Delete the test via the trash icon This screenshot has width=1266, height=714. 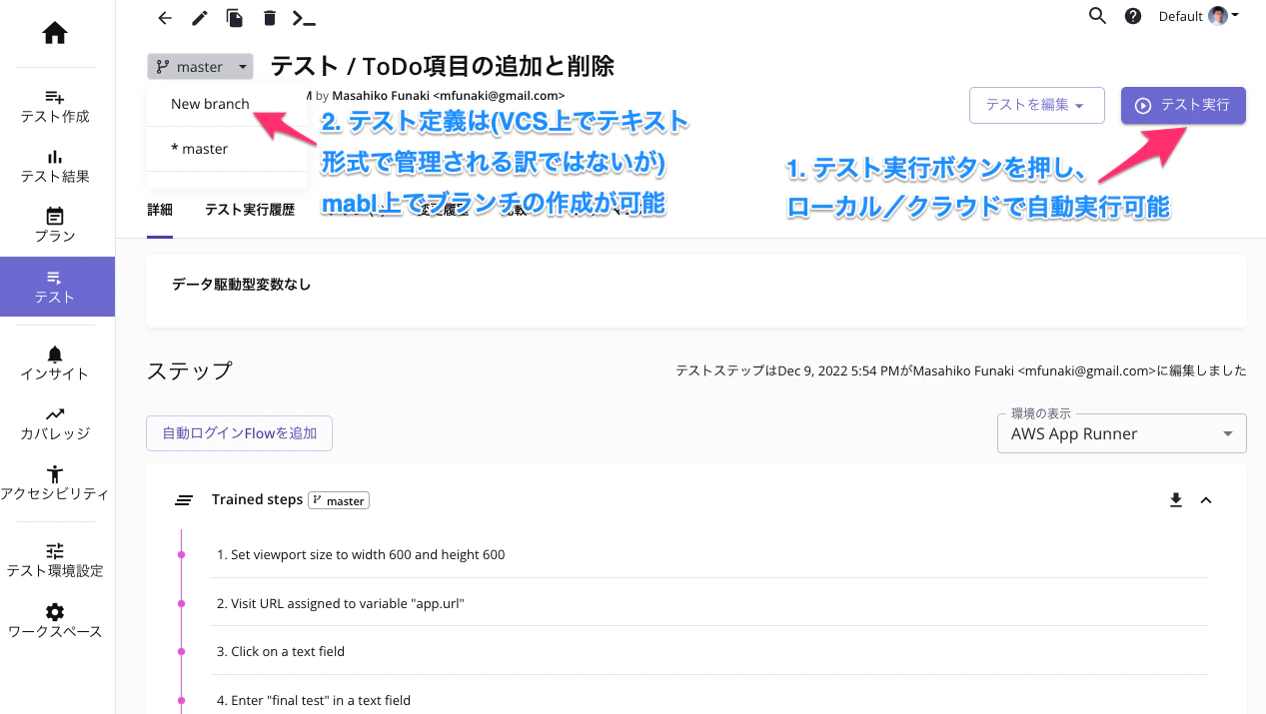point(269,18)
